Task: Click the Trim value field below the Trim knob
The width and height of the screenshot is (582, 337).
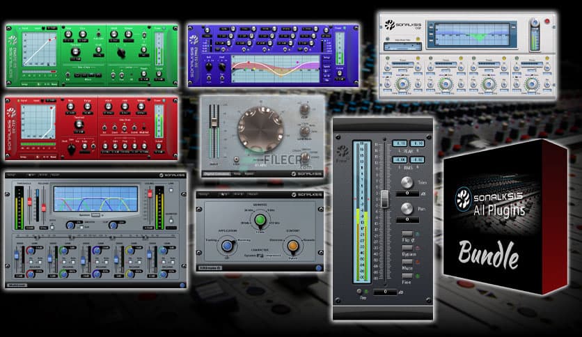Action: [x=407, y=194]
